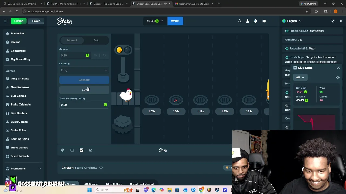
Task: Open the notifications bell
Action: [255, 21]
